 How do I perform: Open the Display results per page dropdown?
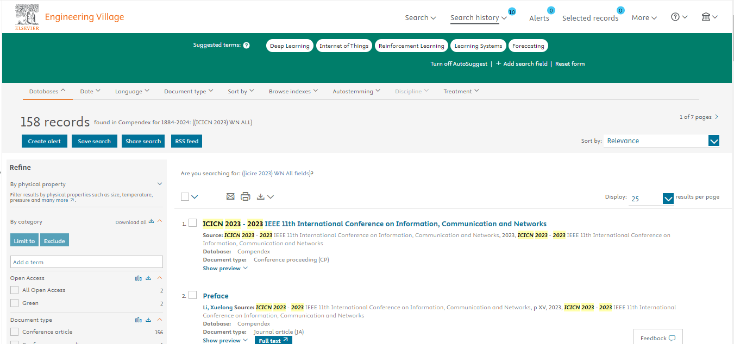(651, 199)
